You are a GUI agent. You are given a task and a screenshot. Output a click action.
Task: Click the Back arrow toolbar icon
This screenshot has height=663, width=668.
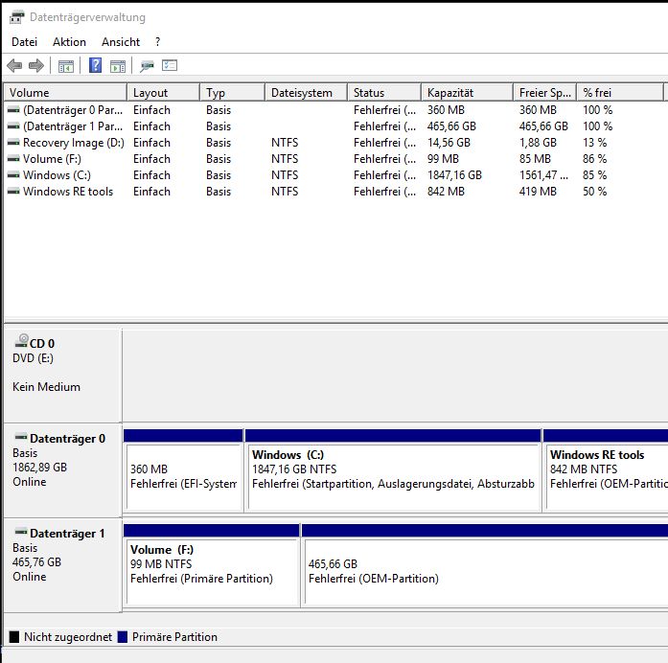pos(14,65)
